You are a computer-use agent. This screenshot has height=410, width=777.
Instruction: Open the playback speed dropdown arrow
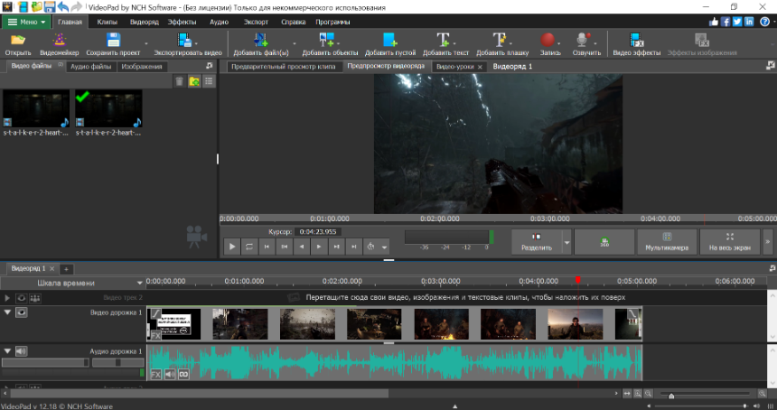(x=384, y=247)
